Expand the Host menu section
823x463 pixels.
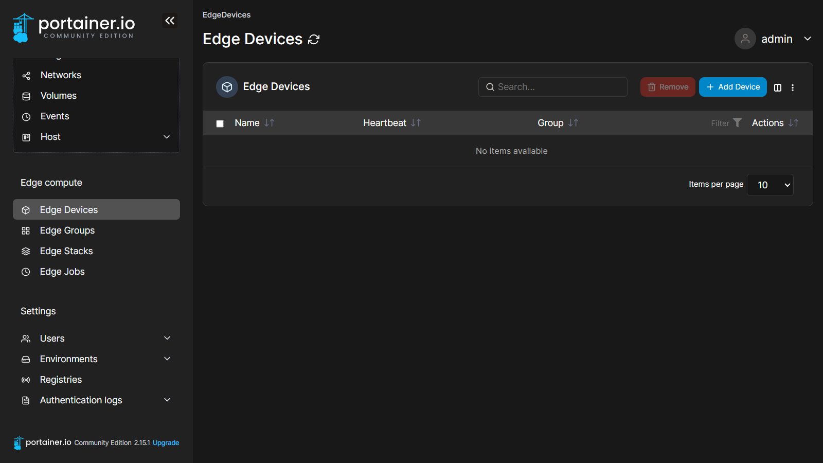[x=167, y=137]
